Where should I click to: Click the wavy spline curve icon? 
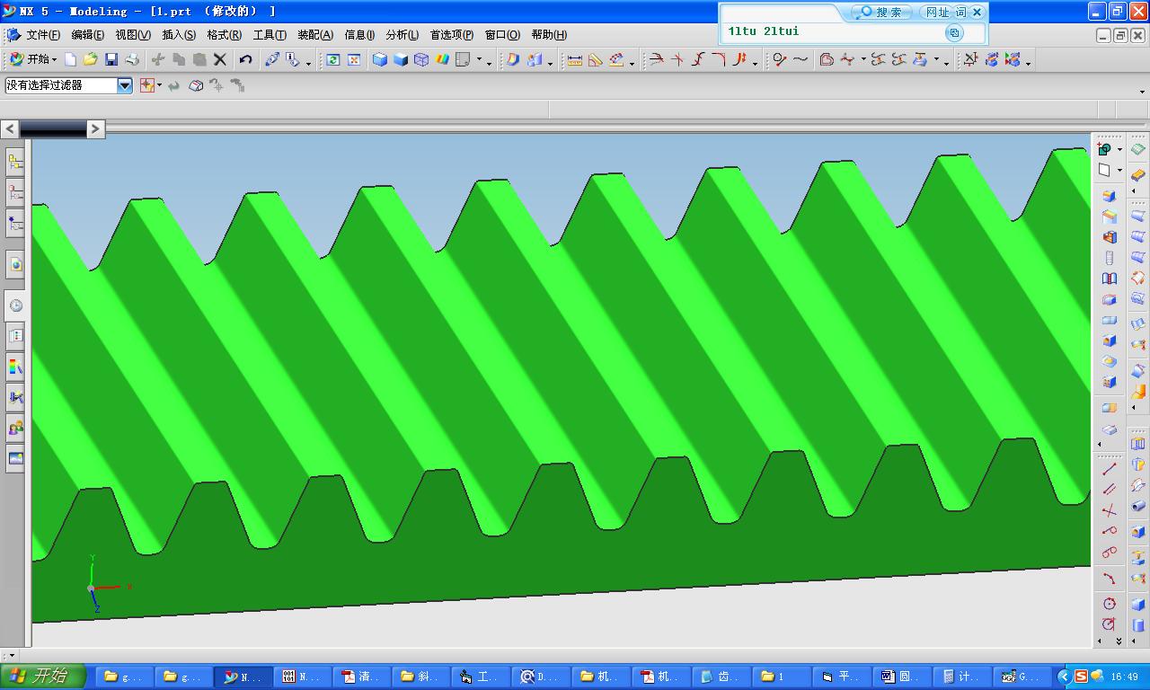[801, 60]
